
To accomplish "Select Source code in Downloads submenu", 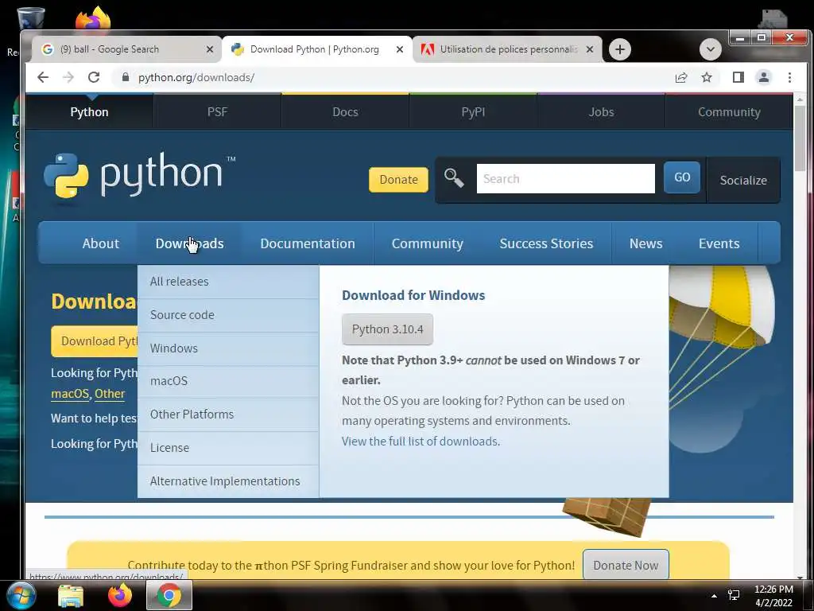I will click(228, 315).
